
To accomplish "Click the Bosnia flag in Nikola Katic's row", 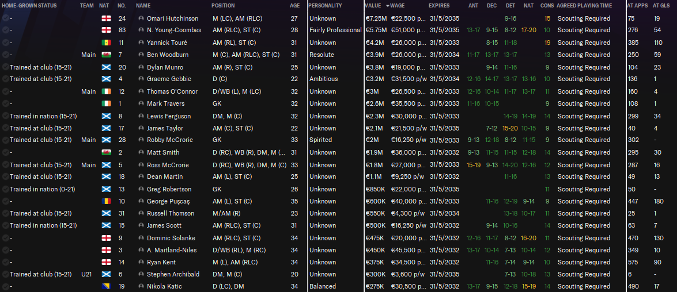I will coord(106,286).
